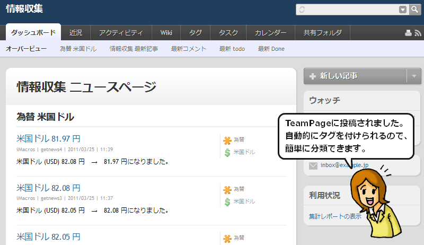Image resolution: width=424 pixels, height=245 pixels.
Task: Switch to the カレンダー tab
Action: coord(270,33)
